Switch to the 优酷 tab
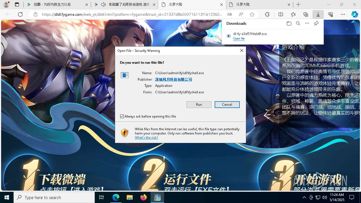 click(x=57, y=5)
